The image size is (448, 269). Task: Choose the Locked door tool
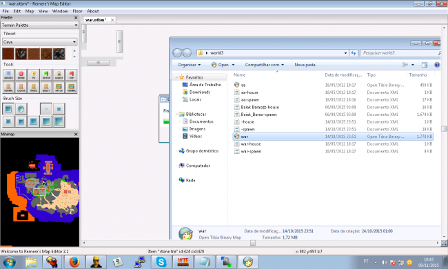(x=21, y=88)
